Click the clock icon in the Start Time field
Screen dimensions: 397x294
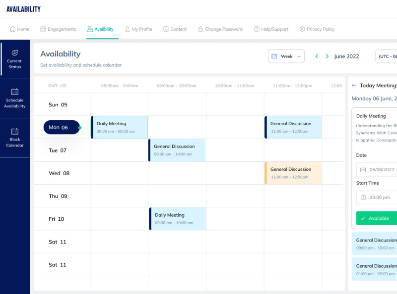pyautogui.click(x=364, y=197)
